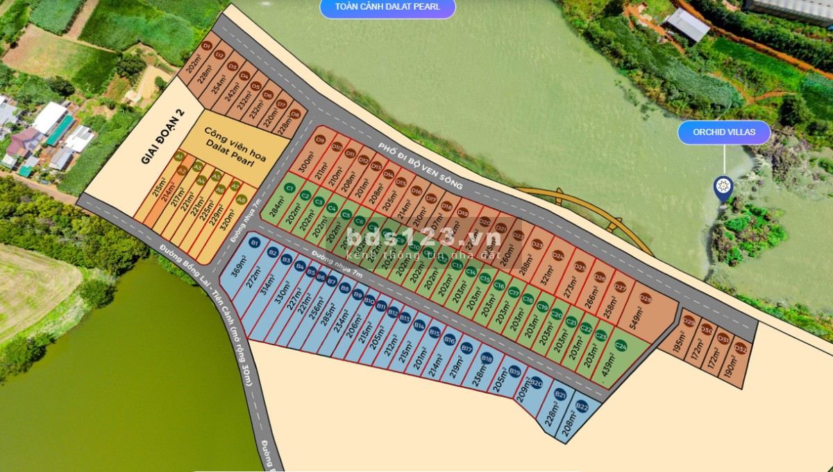Click the 549m² area of lot D28
Viewport: 833px width, 472px height.
pos(637,317)
